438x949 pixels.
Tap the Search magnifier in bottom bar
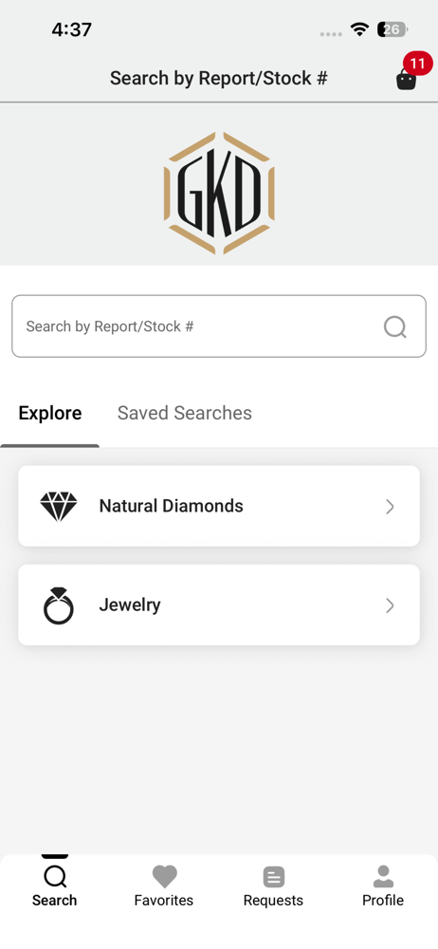click(55, 876)
